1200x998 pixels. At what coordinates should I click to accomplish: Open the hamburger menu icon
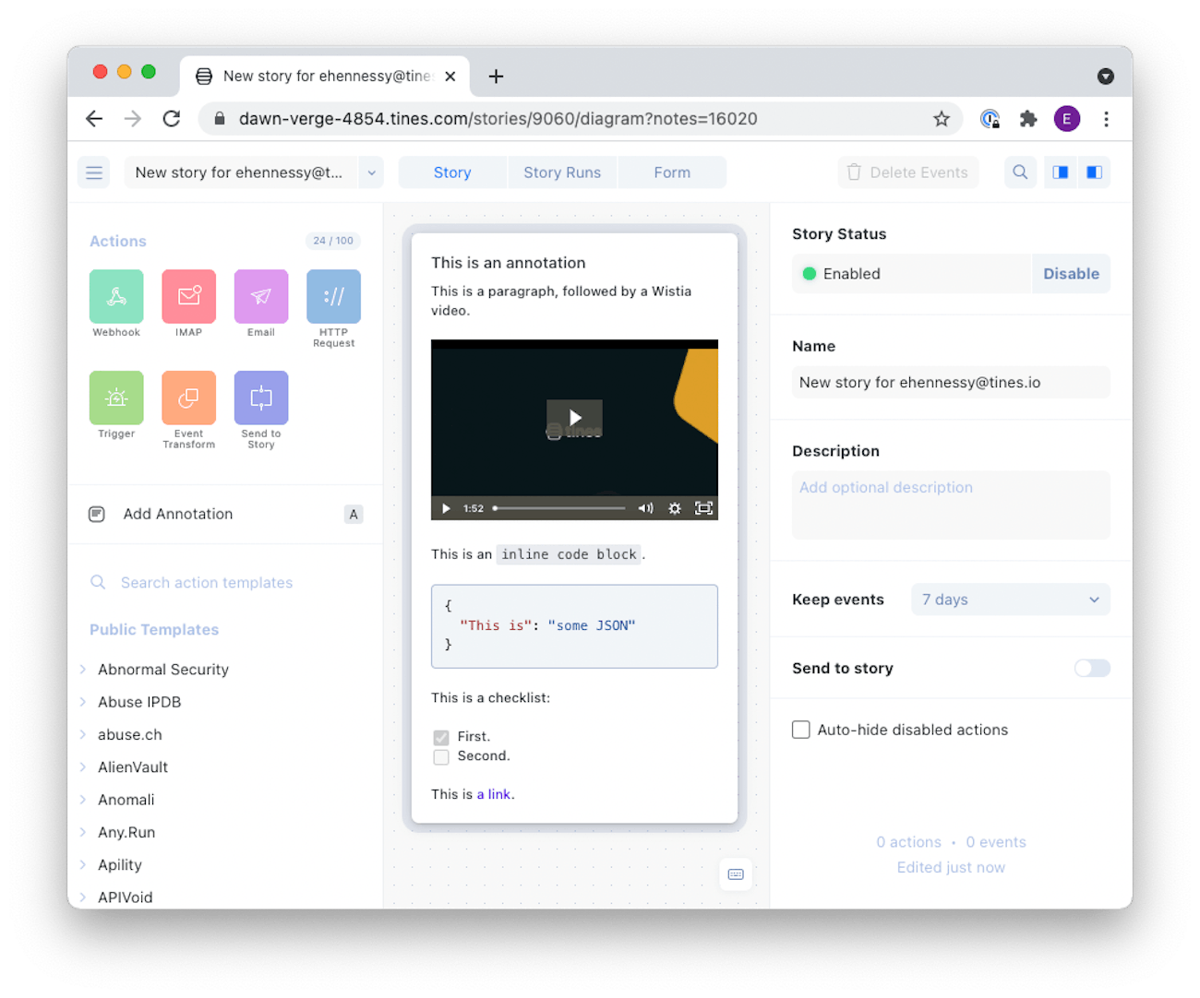(x=94, y=172)
